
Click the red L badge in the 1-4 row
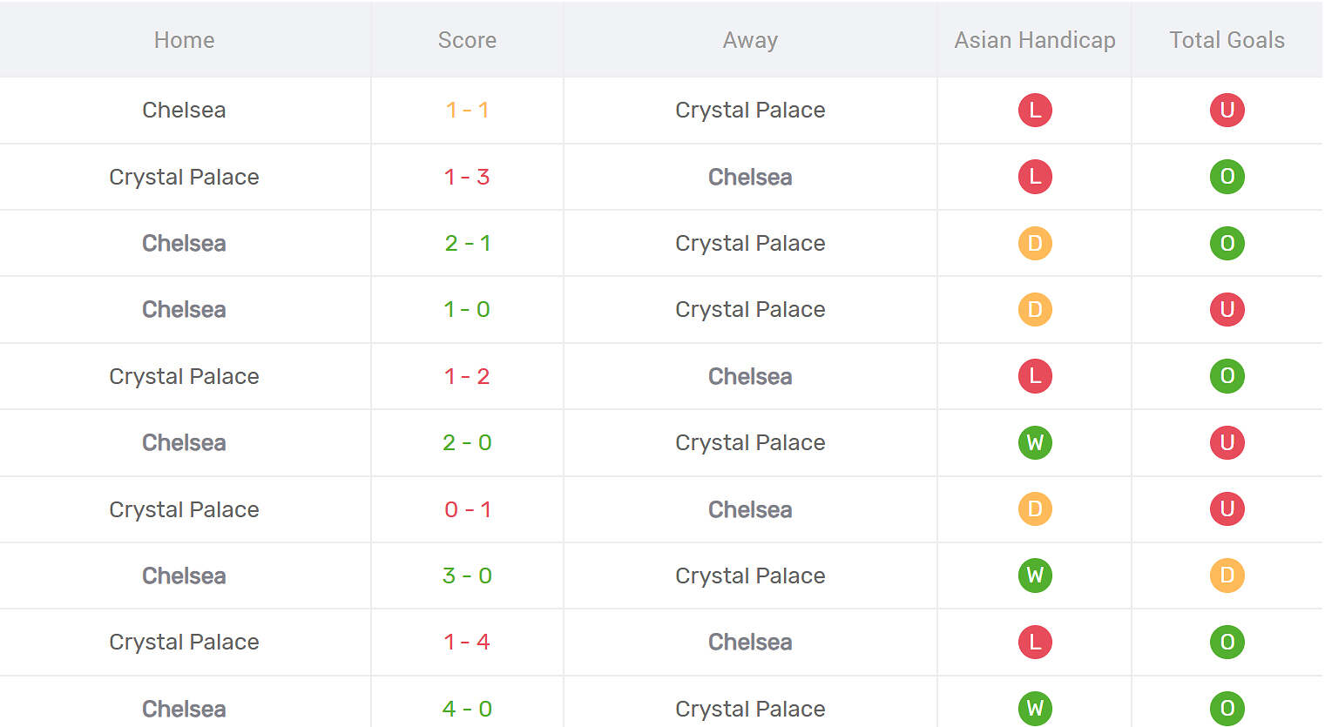(1035, 643)
